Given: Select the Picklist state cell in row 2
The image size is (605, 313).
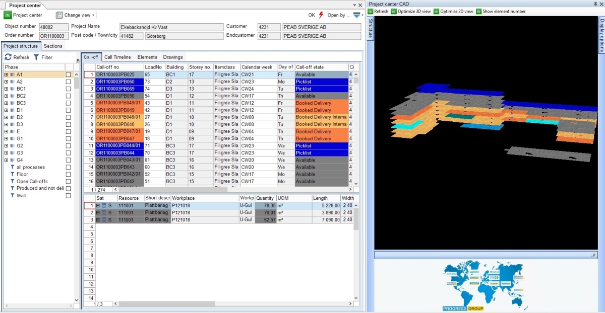Looking at the screenshot, I should click(x=321, y=82).
